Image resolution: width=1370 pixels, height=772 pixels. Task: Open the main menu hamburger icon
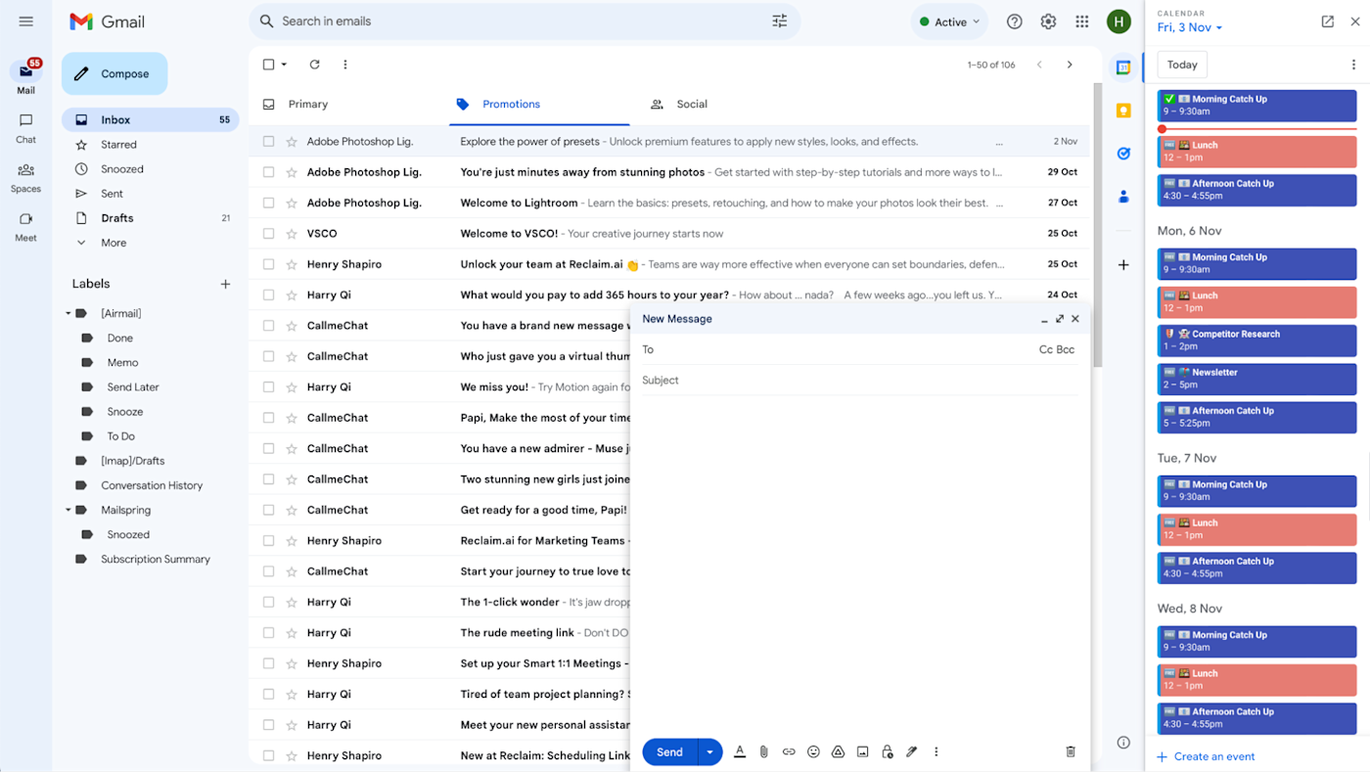[26, 22]
